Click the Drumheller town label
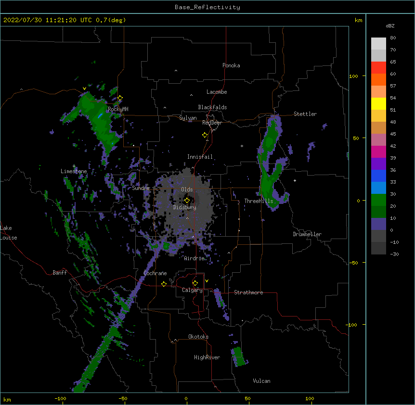This screenshot has width=415, height=405. pyautogui.click(x=307, y=234)
